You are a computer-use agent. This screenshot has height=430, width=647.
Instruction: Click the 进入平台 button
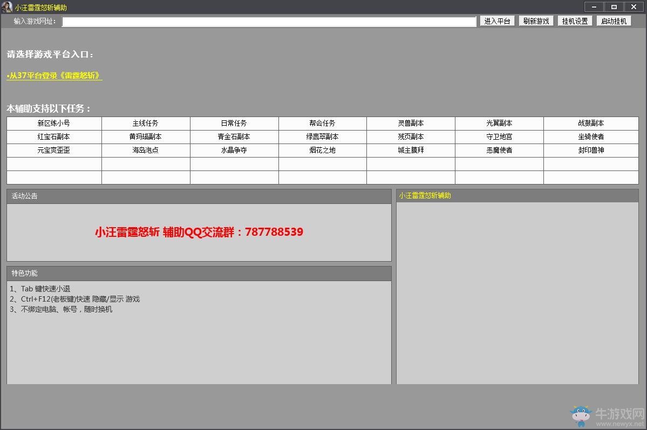(497, 21)
